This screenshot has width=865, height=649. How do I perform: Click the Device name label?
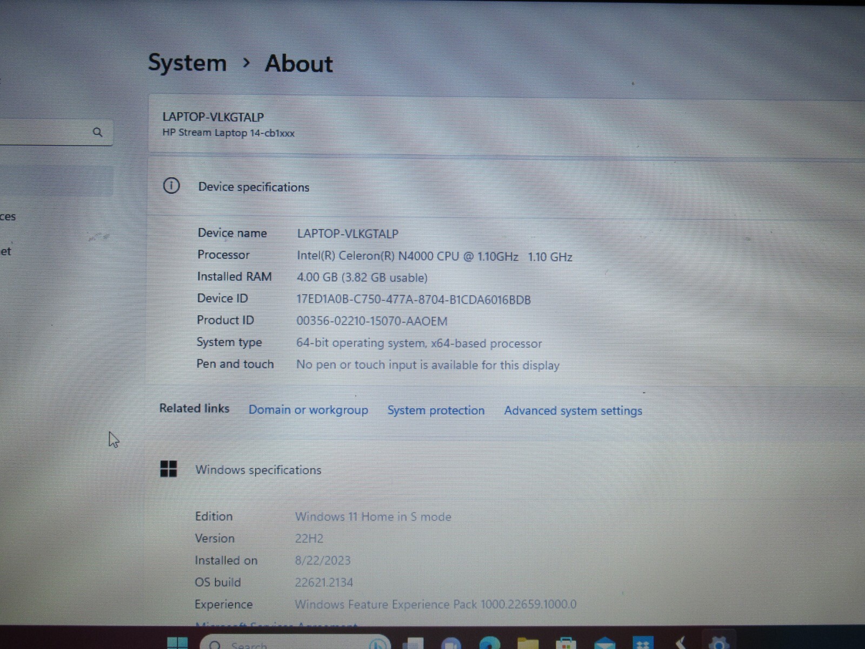[232, 233]
